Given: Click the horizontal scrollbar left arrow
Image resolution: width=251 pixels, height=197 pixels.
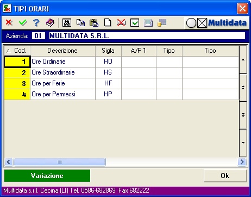Looking at the screenshot, I should [9, 162].
